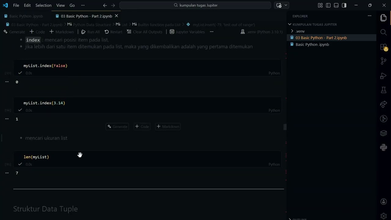Image resolution: width=391 pixels, height=220 pixels.
Task: Add Code cell from notebook toolbar
Action: pyautogui.click(x=37, y=32)
